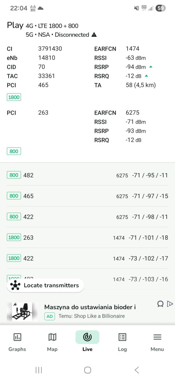Select neighbor cell row 1800 PCI 263
The image size is (175, 380).
pyautogui.click(x=87, y=237)
